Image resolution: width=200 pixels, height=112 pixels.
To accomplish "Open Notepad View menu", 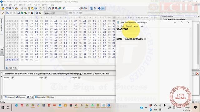I will 136,26.
